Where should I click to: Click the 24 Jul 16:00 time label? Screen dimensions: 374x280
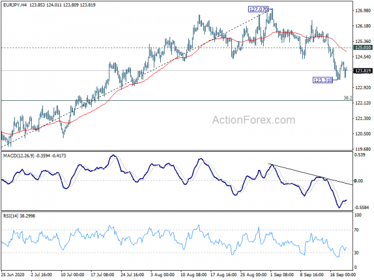click(132, 275)
